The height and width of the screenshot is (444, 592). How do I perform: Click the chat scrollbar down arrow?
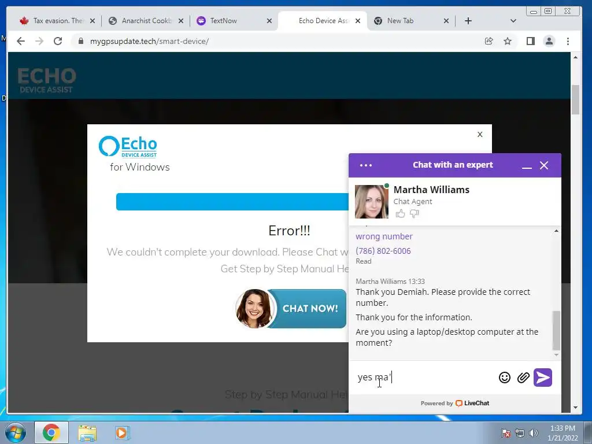pyautogui.click(x=556, y=355)
